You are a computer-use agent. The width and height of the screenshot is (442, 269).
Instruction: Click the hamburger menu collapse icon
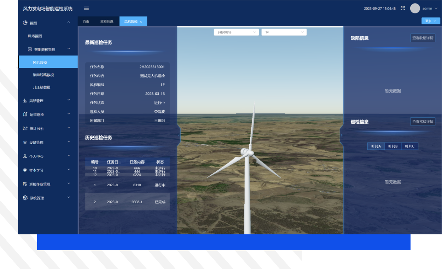pyautogui.click(x=86, y=8)
